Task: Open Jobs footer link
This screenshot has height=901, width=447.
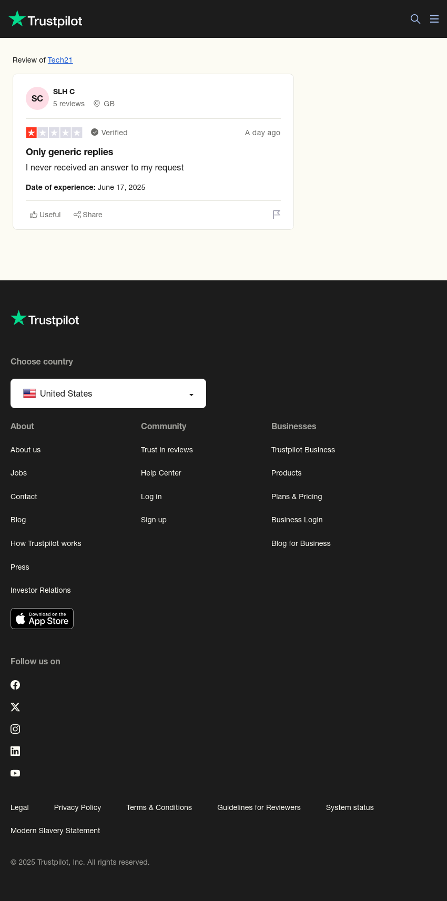Action: pos(18,473)
